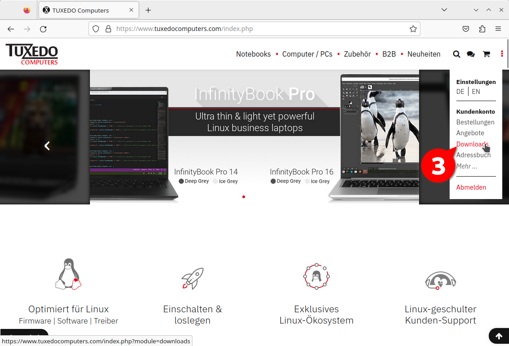The image size is (509, 346).
Task: Open Downloads in the account menu
Action: 472,144
